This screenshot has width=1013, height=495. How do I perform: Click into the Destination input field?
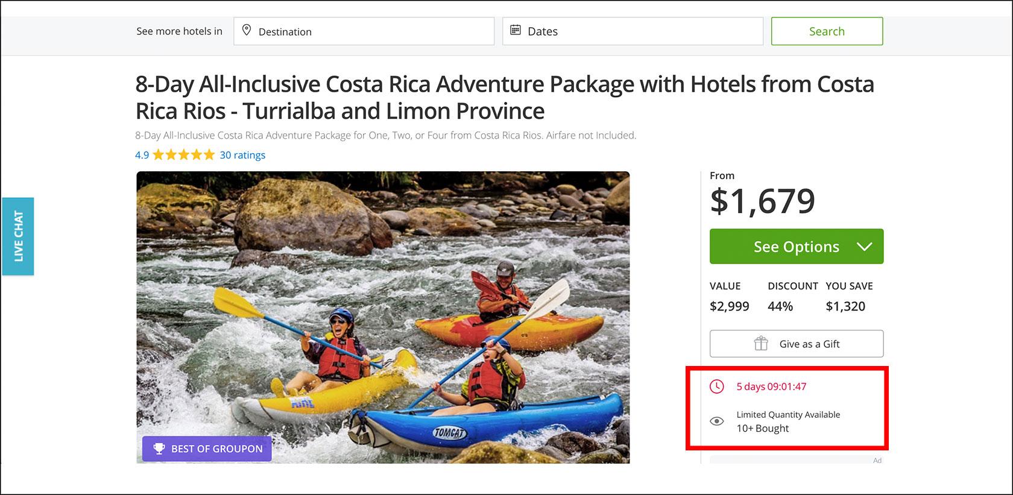(x=364, y=31)
